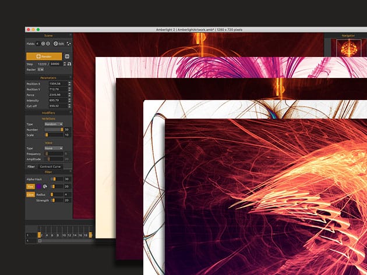367x275 pixels.
Task: Click the tint reset icon beside purple swatch
Action: coord(45,187)
